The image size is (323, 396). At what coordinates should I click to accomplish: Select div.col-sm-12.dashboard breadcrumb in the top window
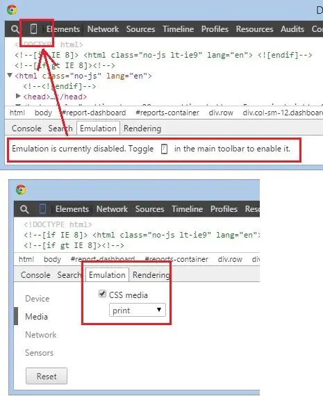coord(283,113)
